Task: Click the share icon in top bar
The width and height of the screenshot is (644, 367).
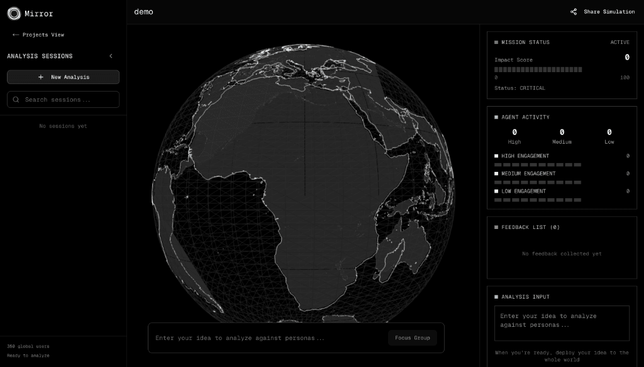Action: 574,12
